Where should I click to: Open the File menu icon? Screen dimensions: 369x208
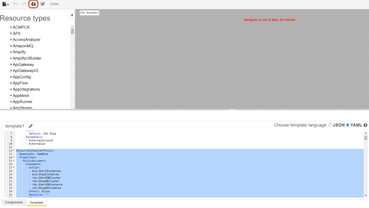5,4
